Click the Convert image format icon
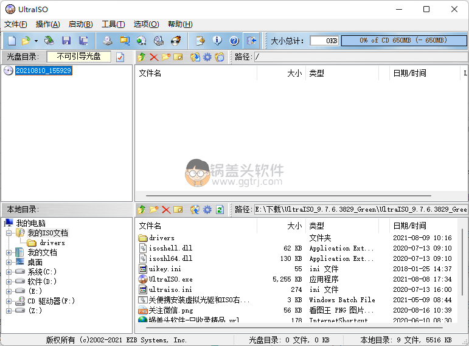 click(142, 40)
